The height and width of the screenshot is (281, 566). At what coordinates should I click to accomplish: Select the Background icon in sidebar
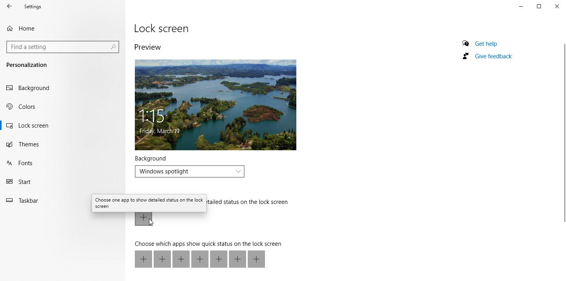10,88
